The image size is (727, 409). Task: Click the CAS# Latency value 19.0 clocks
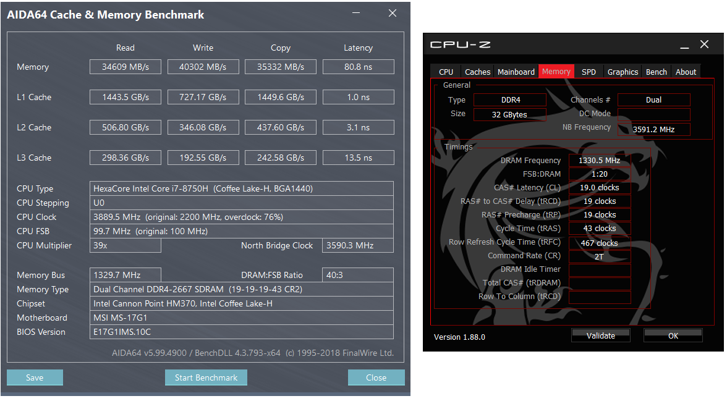click(600, 188)
